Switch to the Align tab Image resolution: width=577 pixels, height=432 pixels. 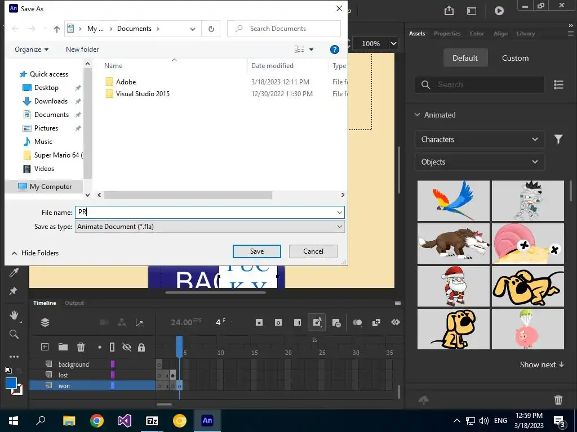tap(500, 33)
